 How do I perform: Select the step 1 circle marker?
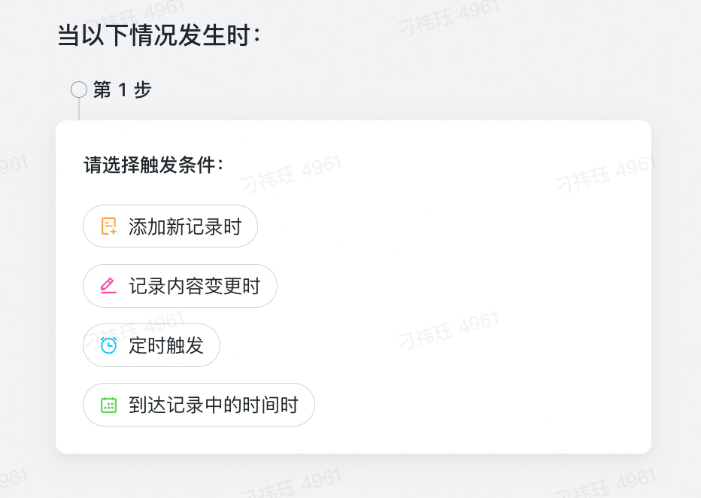pyautogui.click(x=79, y=90)
